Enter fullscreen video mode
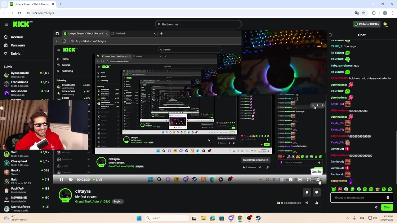Image resolution: width=397 pixels, height=223 pixels. [309, 180]
